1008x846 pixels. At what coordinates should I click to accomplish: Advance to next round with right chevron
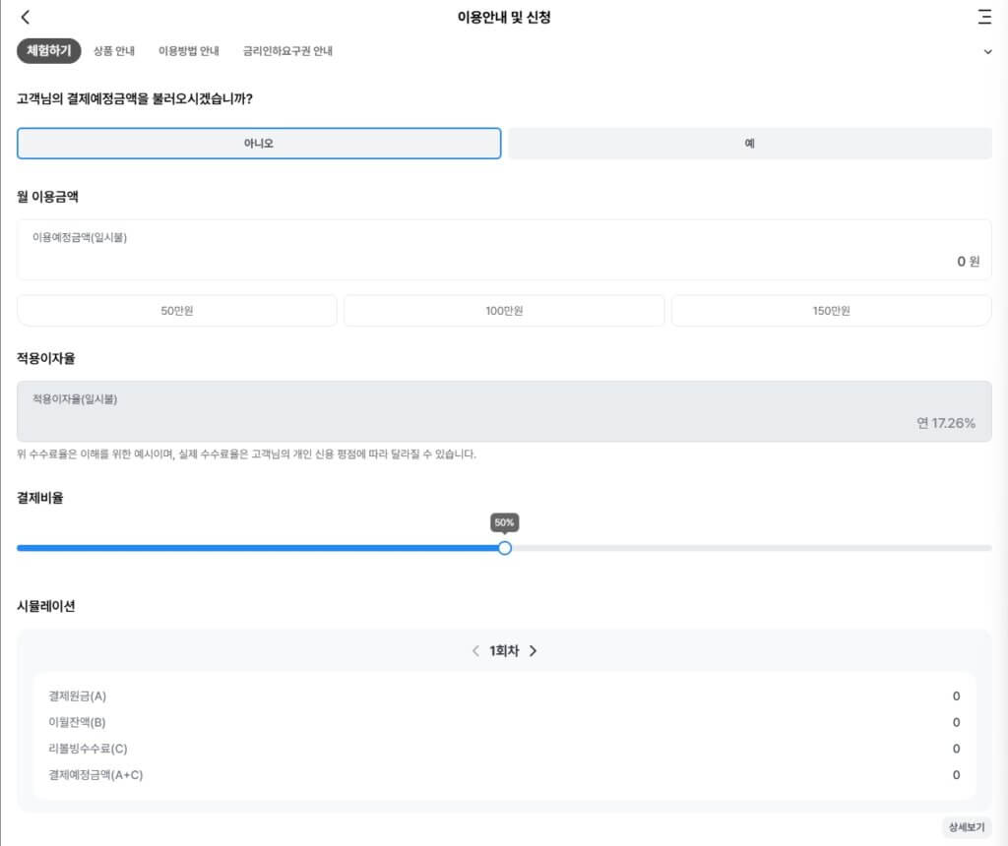tap(533, 651)
